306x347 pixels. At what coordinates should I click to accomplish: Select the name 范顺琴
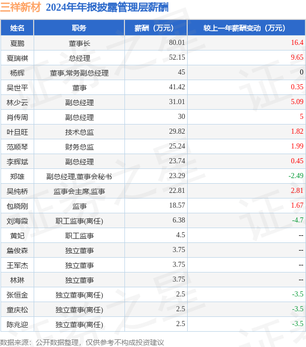[x=17, y=147]
